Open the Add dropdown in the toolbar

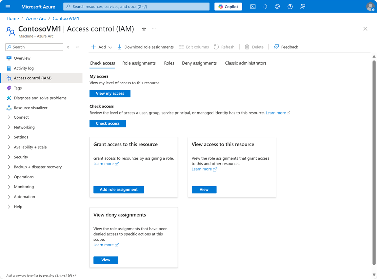point(102,47)
